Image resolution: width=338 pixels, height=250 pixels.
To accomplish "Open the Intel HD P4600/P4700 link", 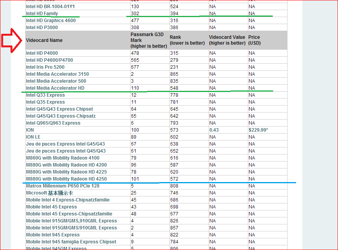I will 49,60.
